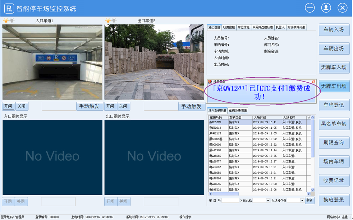353x220 pixels.
Task: Open 收费记录 fee records
Action: pos(334,180)
